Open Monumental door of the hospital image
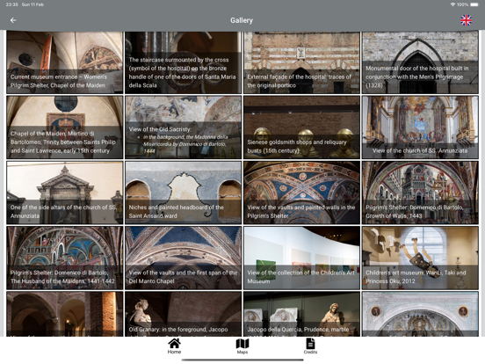485x364 pixels. click(x=420, y=62)
